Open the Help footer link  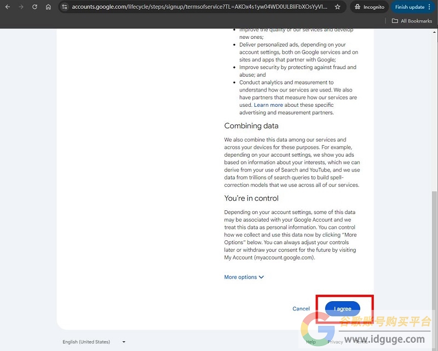tap(310, 342)
